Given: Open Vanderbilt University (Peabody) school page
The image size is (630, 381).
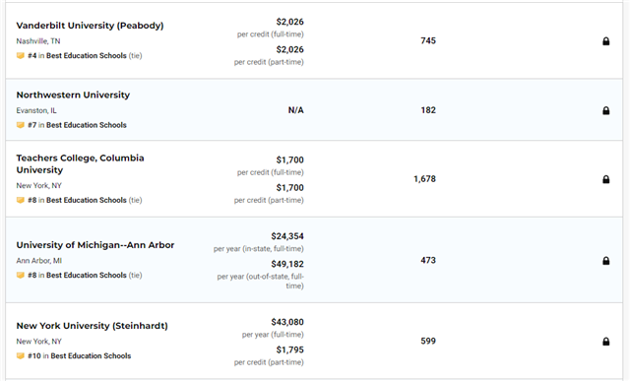Looking at the screenshot, I should pyautogui.click(x=90, y=26).
